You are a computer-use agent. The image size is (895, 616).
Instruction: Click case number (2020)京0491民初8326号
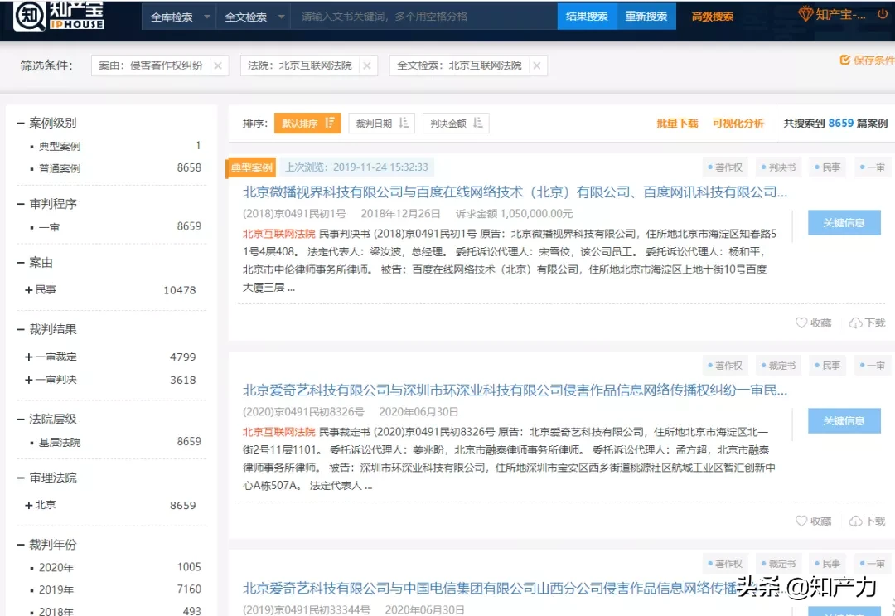303,411
